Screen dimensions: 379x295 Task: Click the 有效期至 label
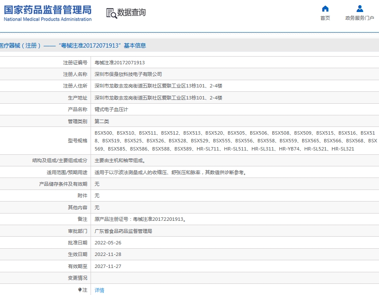click(78, 266)
